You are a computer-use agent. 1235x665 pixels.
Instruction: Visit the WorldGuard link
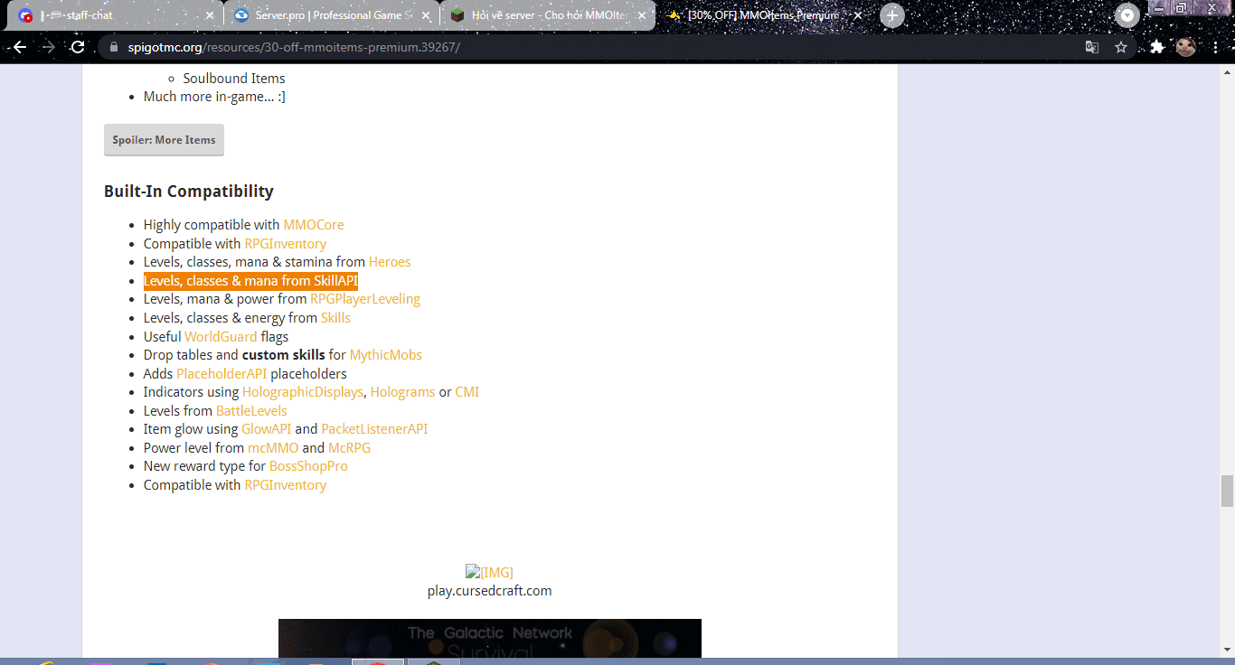221,337
